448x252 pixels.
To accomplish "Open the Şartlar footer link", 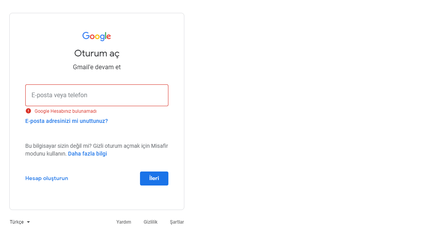I will (x=177, y=222).
